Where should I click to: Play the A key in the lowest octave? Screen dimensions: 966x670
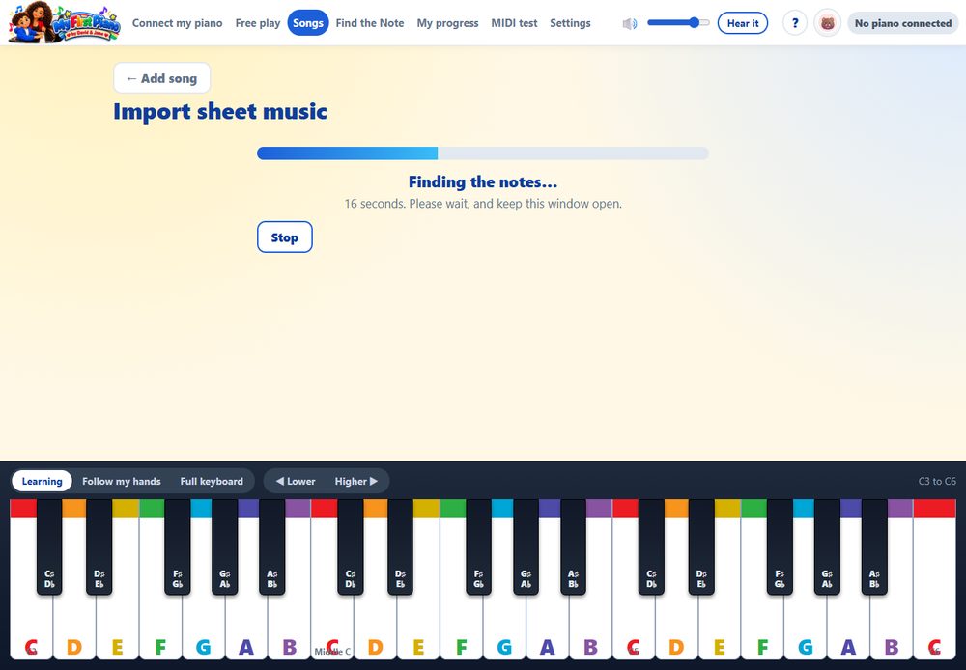click(x=245, y=628)
